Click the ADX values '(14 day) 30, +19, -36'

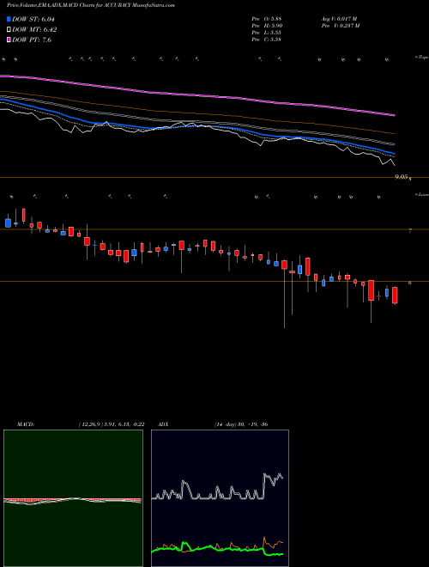241,424
